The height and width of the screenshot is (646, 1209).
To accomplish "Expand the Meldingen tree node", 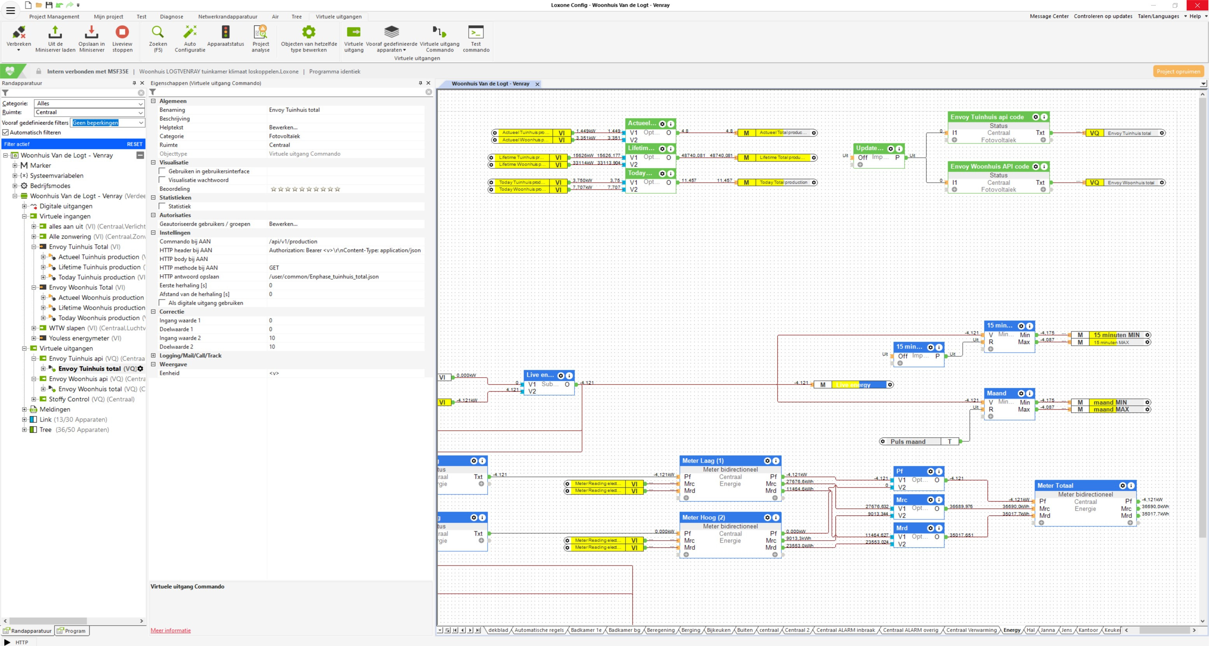I will click(x=25, y=410).
